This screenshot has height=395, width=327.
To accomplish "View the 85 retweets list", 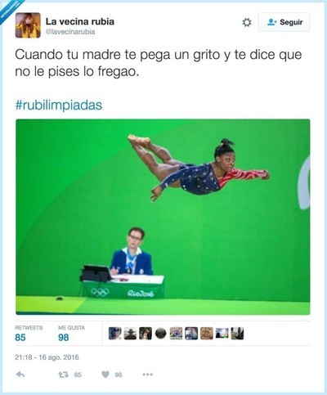I will [x=29, y=334].
